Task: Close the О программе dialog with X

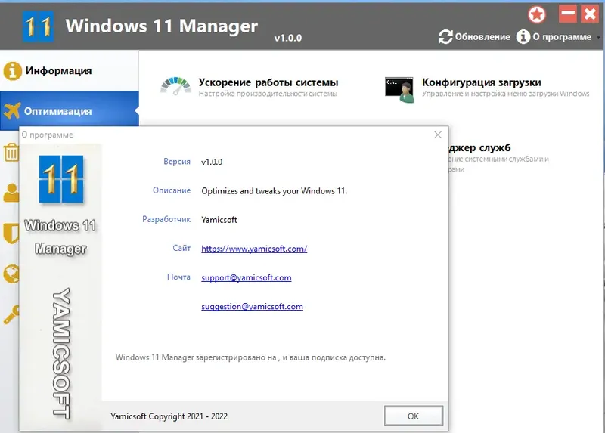Action: click(x=438, y=135)
